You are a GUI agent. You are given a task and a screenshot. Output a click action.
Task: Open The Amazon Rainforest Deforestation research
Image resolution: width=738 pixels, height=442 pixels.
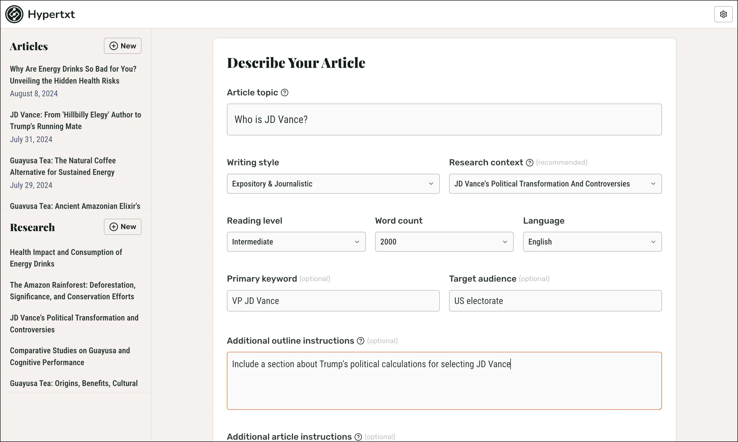[x=73, y=291]
